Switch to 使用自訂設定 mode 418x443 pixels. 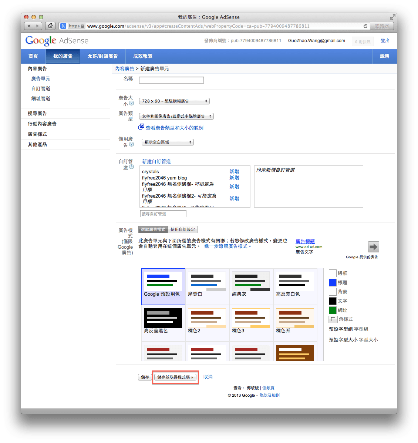(182, 229)
